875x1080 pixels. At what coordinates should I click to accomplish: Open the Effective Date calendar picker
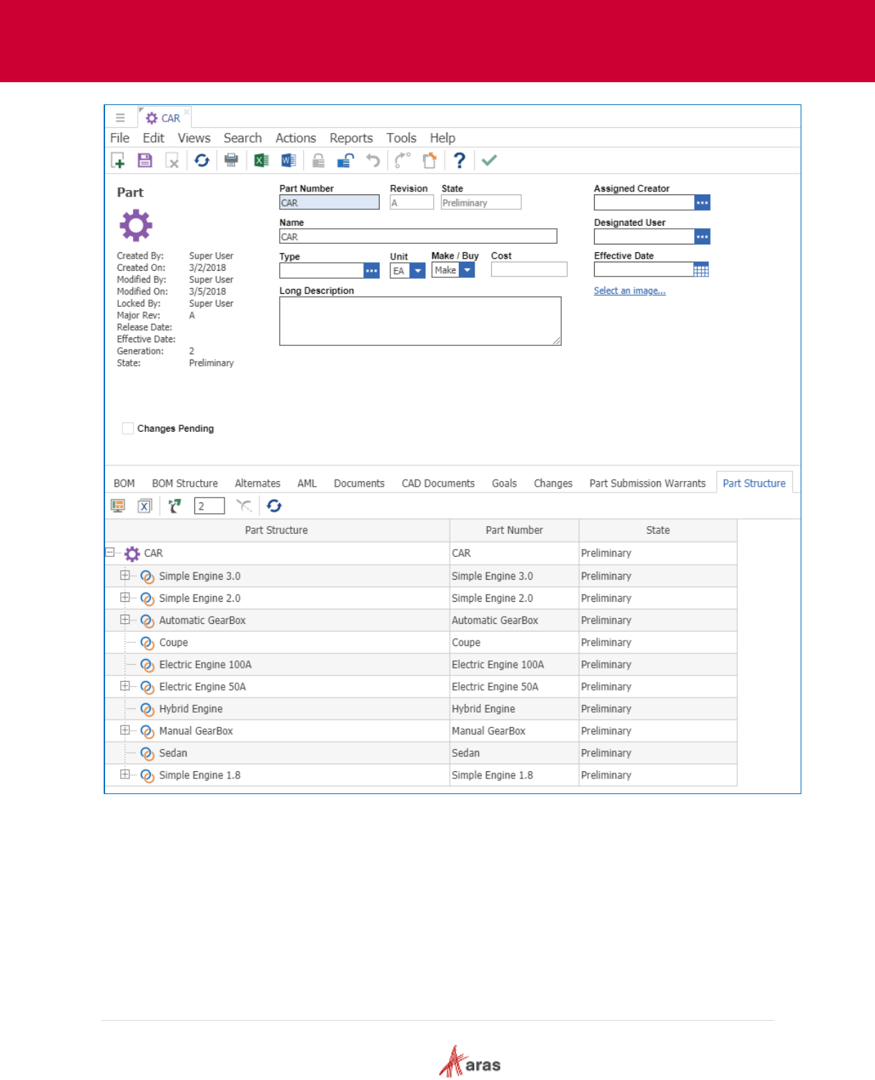tap(701, 269)
